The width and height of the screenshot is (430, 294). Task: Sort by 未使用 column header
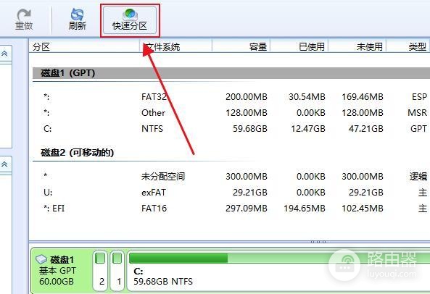point(357,46)
